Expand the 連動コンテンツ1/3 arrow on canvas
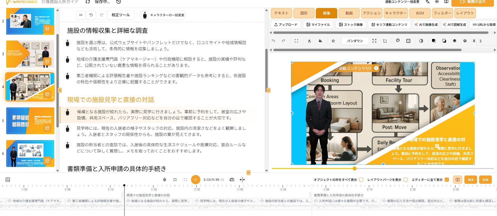 coord(376,68)
